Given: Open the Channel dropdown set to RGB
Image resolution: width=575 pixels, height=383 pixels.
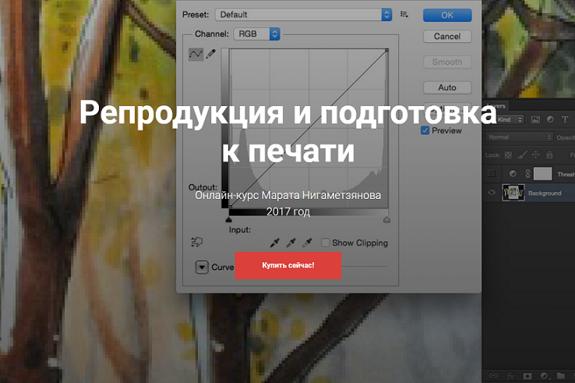Looking at the screenshot, I should pos(256,34).
